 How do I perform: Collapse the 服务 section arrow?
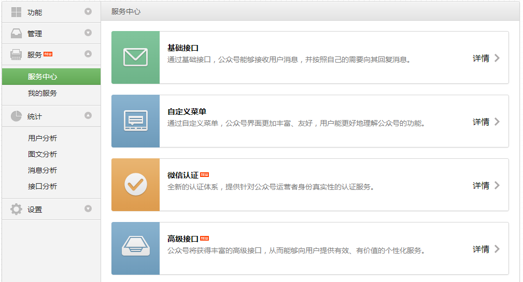[x=88, y=54]
